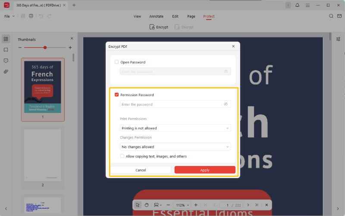Go to first page icon
345x216 pixels.
(206, 205)
